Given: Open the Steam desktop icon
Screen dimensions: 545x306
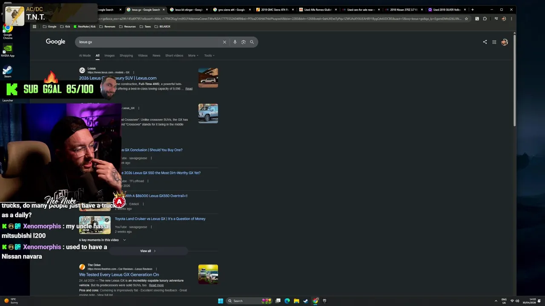Looking at the screenshot, I should (x=8, y=71).
